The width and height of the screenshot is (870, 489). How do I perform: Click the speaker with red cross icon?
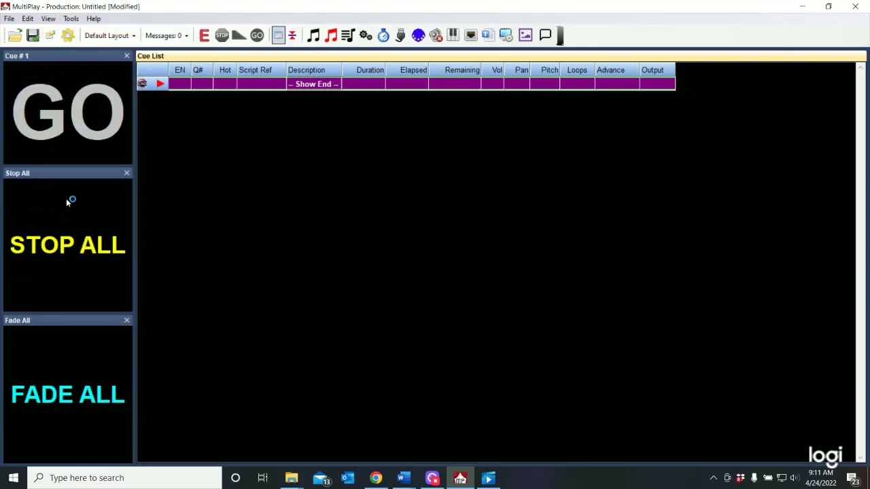[436, 35]
